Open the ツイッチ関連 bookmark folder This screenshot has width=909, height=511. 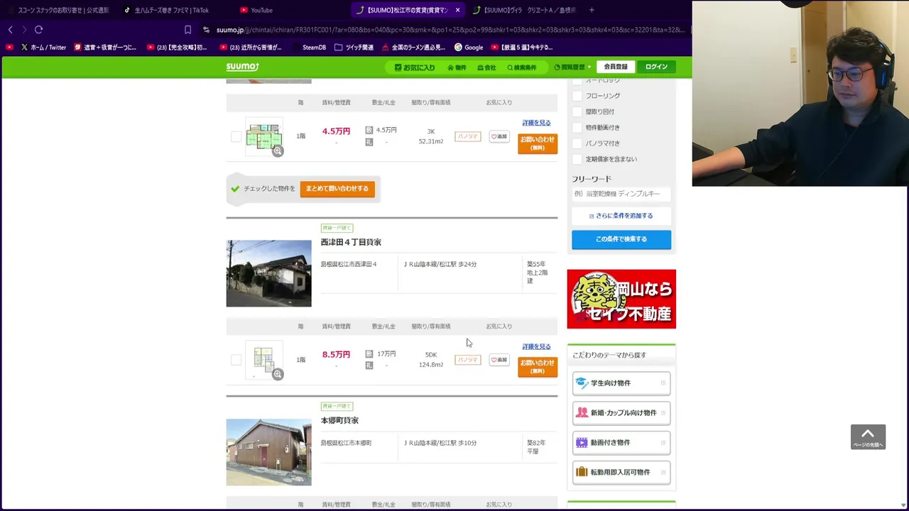354,48
